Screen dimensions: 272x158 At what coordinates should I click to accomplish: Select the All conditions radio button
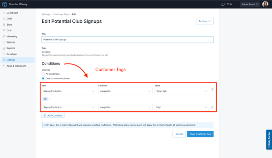[43, 74]
